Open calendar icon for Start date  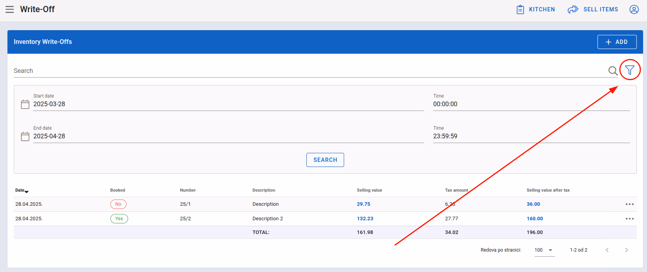tap(25, 104)
